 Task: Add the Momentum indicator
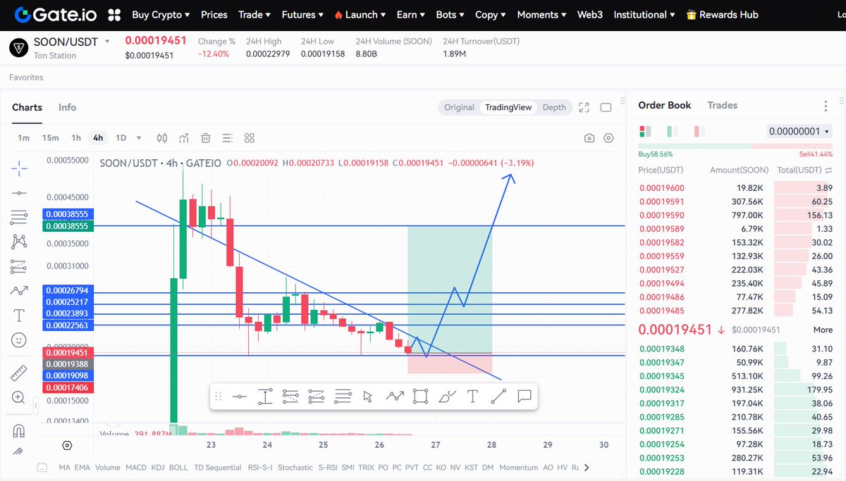point(518,467)
